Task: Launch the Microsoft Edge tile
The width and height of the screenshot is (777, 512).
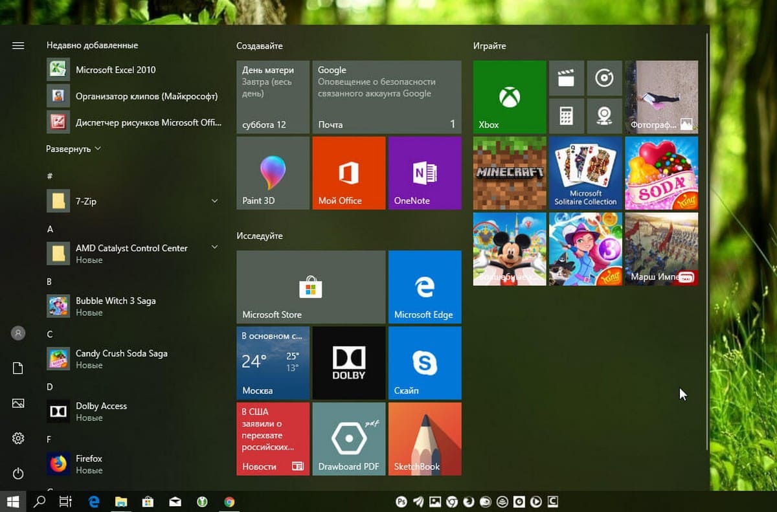Action: click(x=425, y=287)
